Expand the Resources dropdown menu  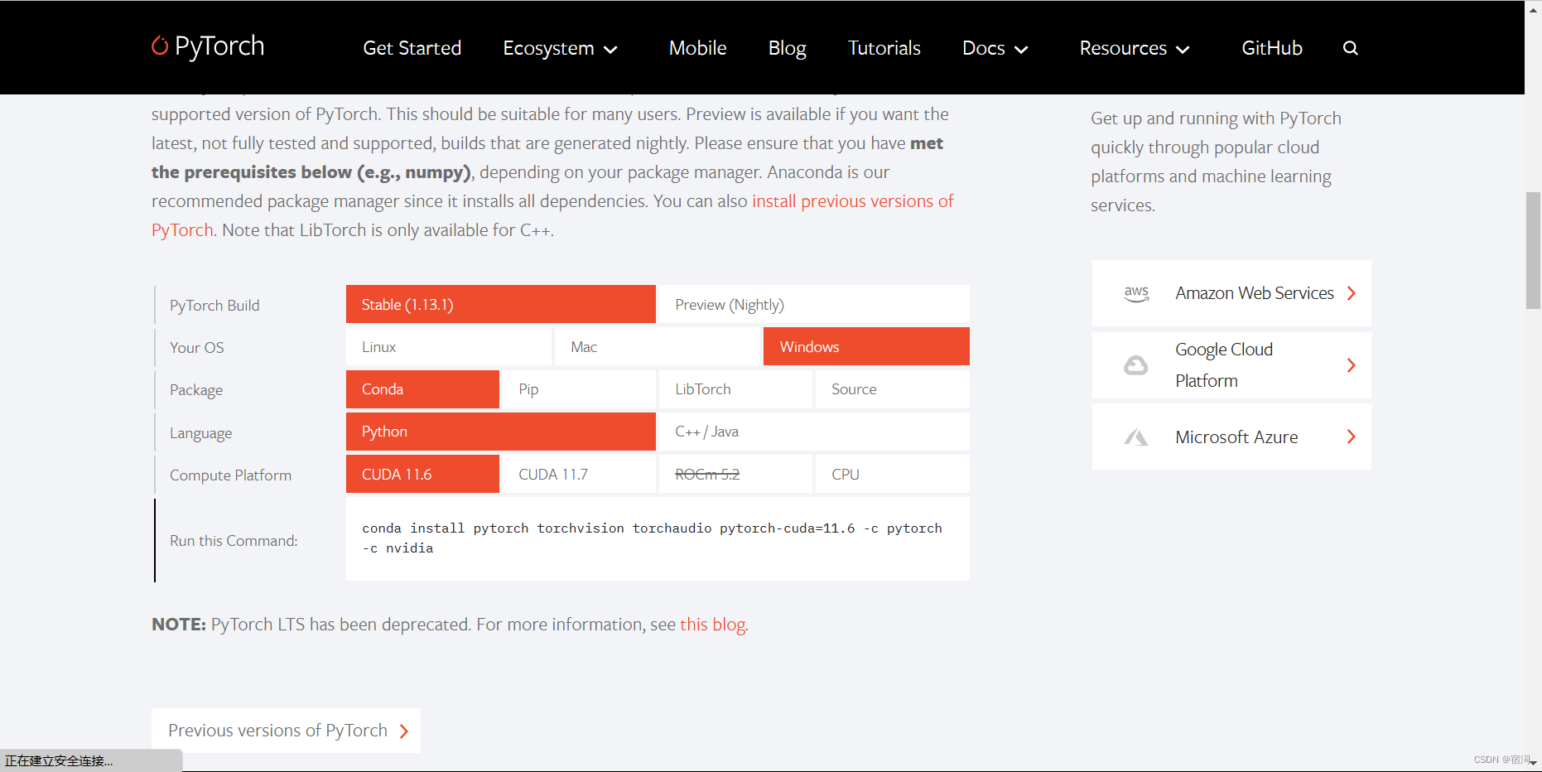click(1135, 48)
